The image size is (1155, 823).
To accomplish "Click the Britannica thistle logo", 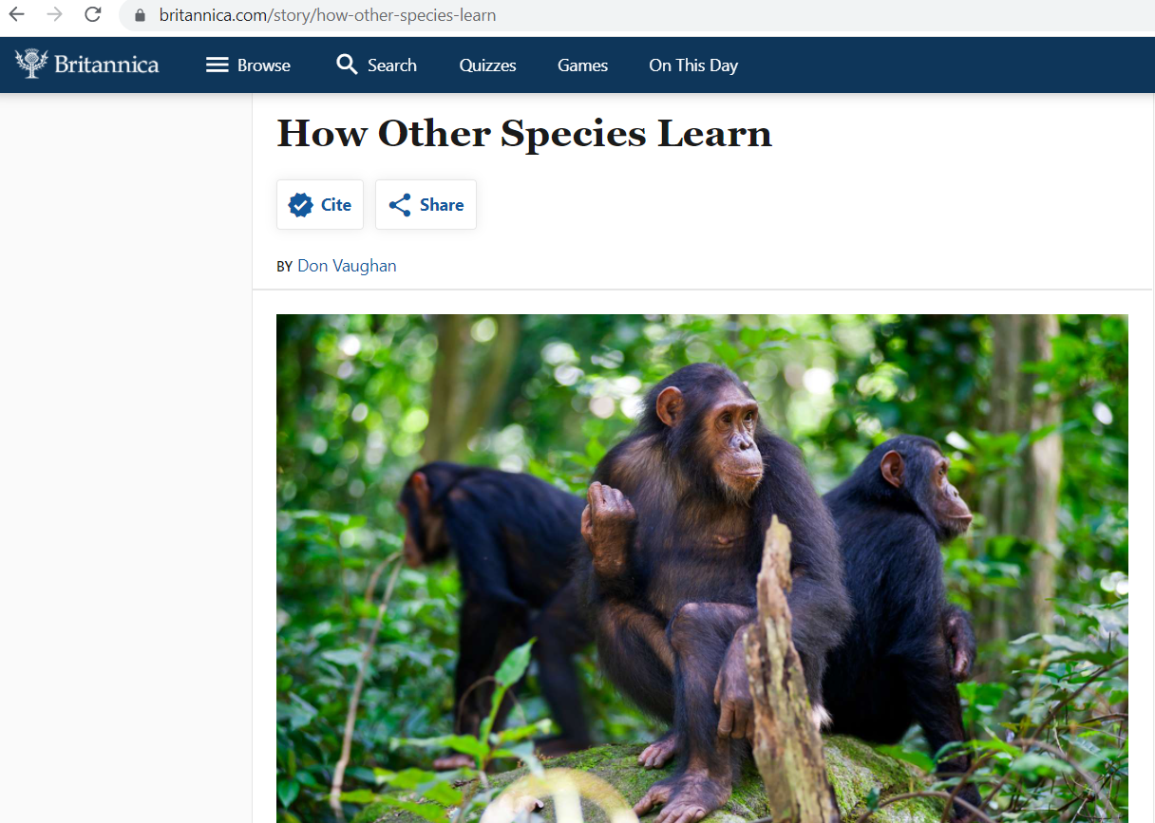I will 31,65.
